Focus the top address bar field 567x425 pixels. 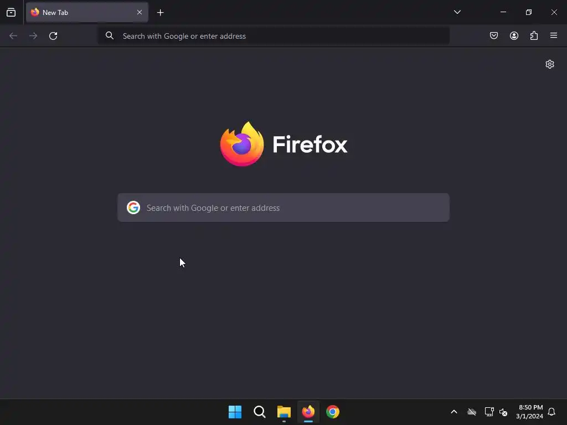tap(274, 36)
